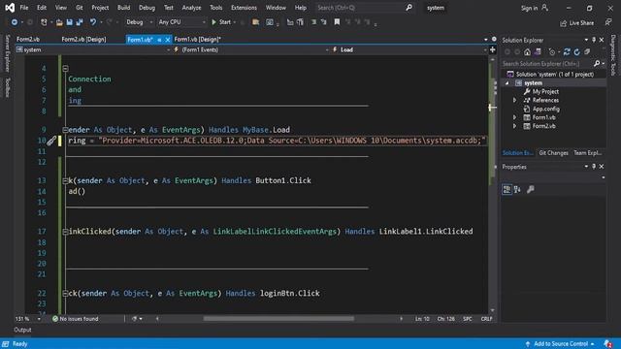Click Collapse All icon in Solution Explorer

coord(587,51)
